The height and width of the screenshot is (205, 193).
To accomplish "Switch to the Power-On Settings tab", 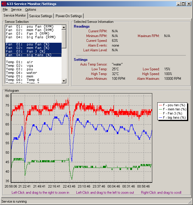I will coord(69,16).
